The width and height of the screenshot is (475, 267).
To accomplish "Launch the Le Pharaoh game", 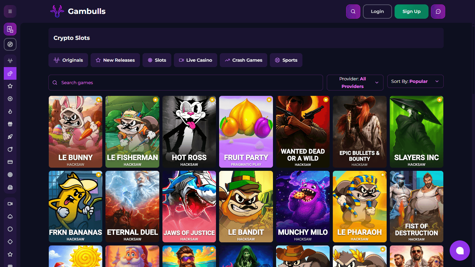I will coord(360,207).
